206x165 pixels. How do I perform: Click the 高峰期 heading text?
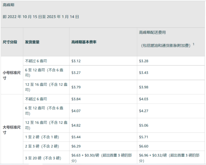pos(8,5)
